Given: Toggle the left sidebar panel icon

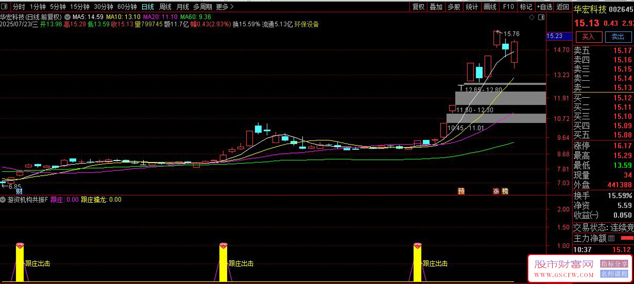Looking at the screenshot, I should (5, 7).
